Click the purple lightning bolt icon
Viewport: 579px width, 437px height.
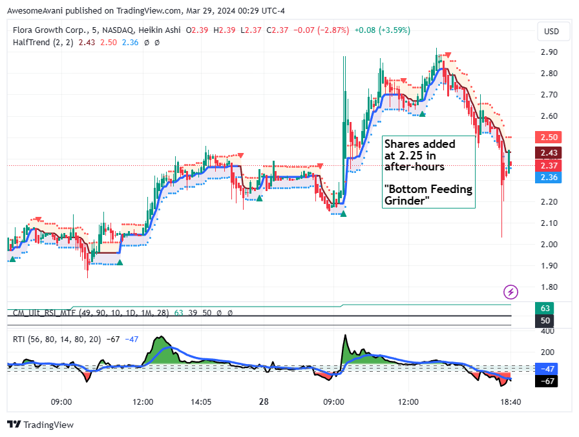click(x=511, y=292)
